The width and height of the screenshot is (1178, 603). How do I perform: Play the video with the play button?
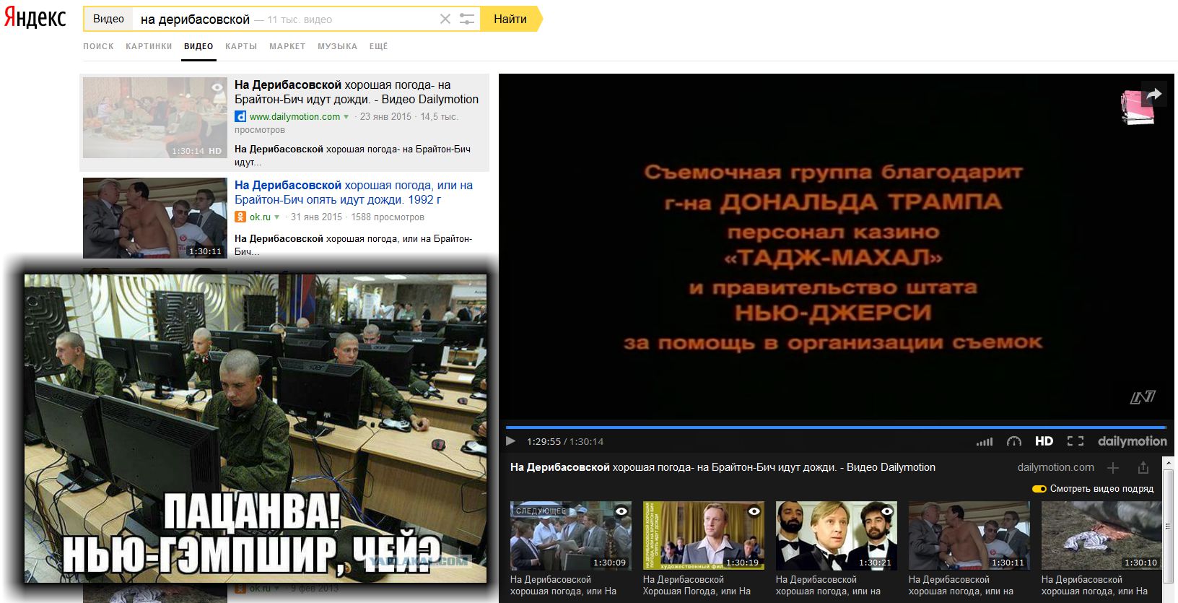(511, 441)
